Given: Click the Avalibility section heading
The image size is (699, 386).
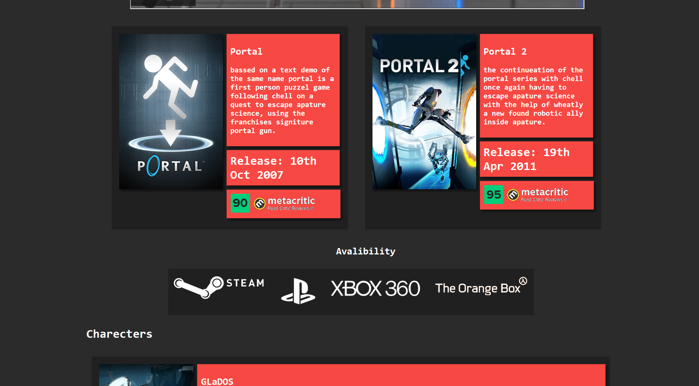Looking at the screenshot, I should [365, 251].
